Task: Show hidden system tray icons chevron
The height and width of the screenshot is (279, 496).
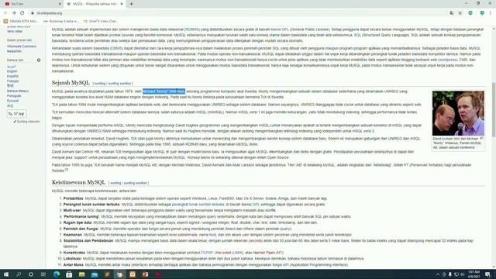Action: (x=438, y=274)
